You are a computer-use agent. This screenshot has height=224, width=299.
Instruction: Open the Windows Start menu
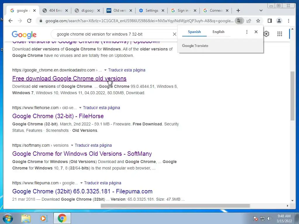tap(7, 218)
